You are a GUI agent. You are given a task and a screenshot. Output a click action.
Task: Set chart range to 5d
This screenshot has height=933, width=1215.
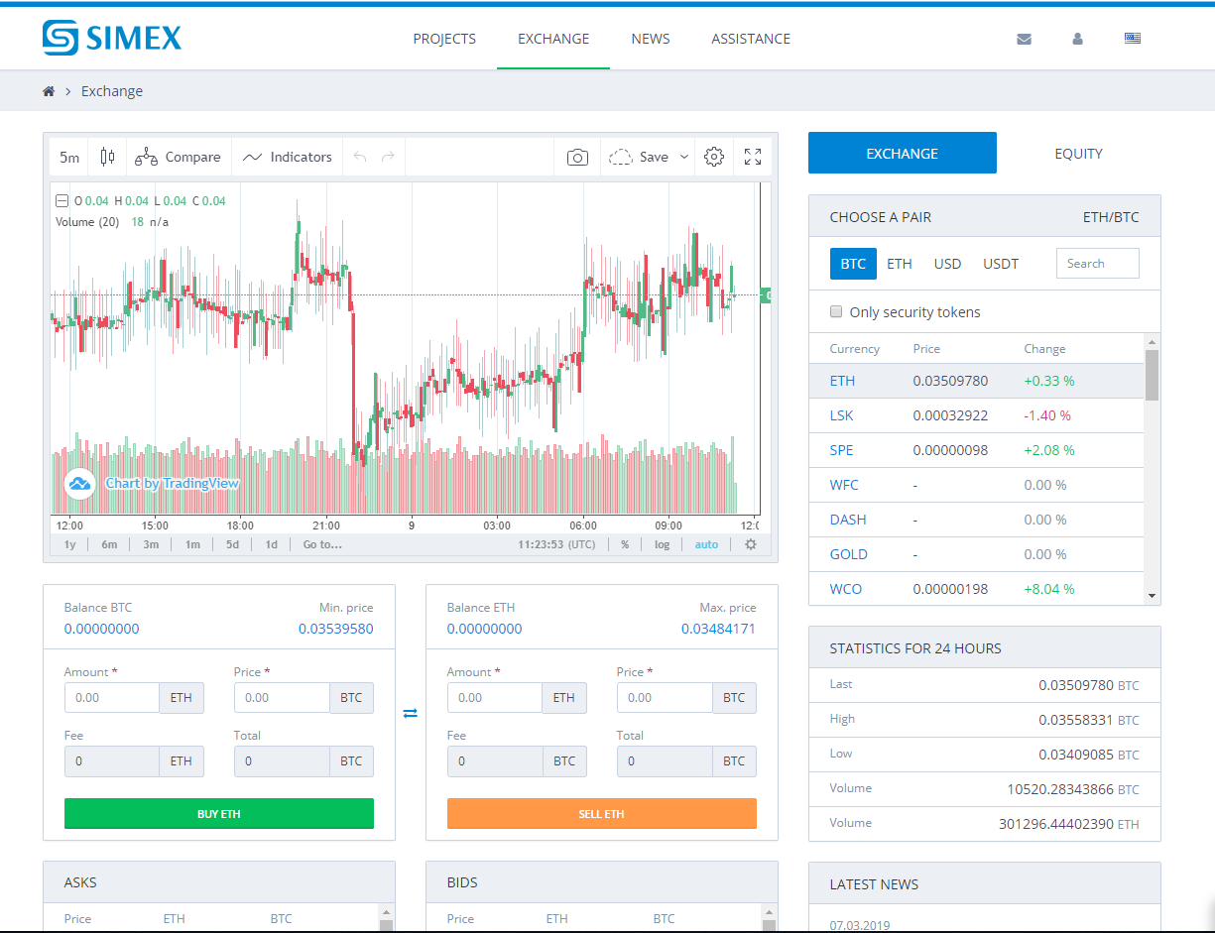232,544
